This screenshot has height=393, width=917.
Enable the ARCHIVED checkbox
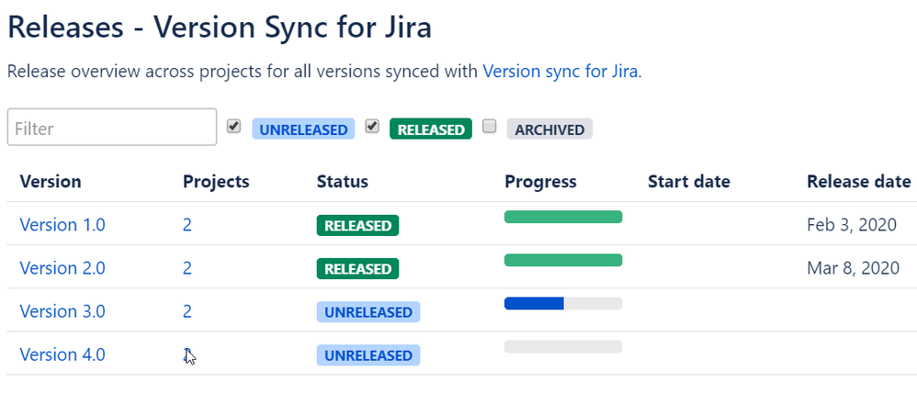click(490, 126)
